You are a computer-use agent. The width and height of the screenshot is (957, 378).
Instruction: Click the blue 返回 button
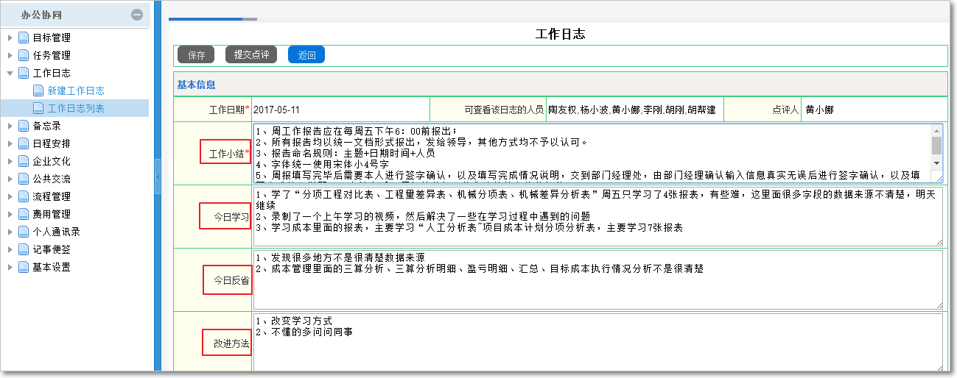point(306,54)
